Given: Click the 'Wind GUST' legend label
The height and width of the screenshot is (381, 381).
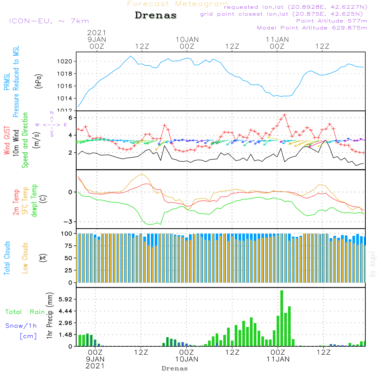Looking at the screenshot, I should click(x=7, y=140).
